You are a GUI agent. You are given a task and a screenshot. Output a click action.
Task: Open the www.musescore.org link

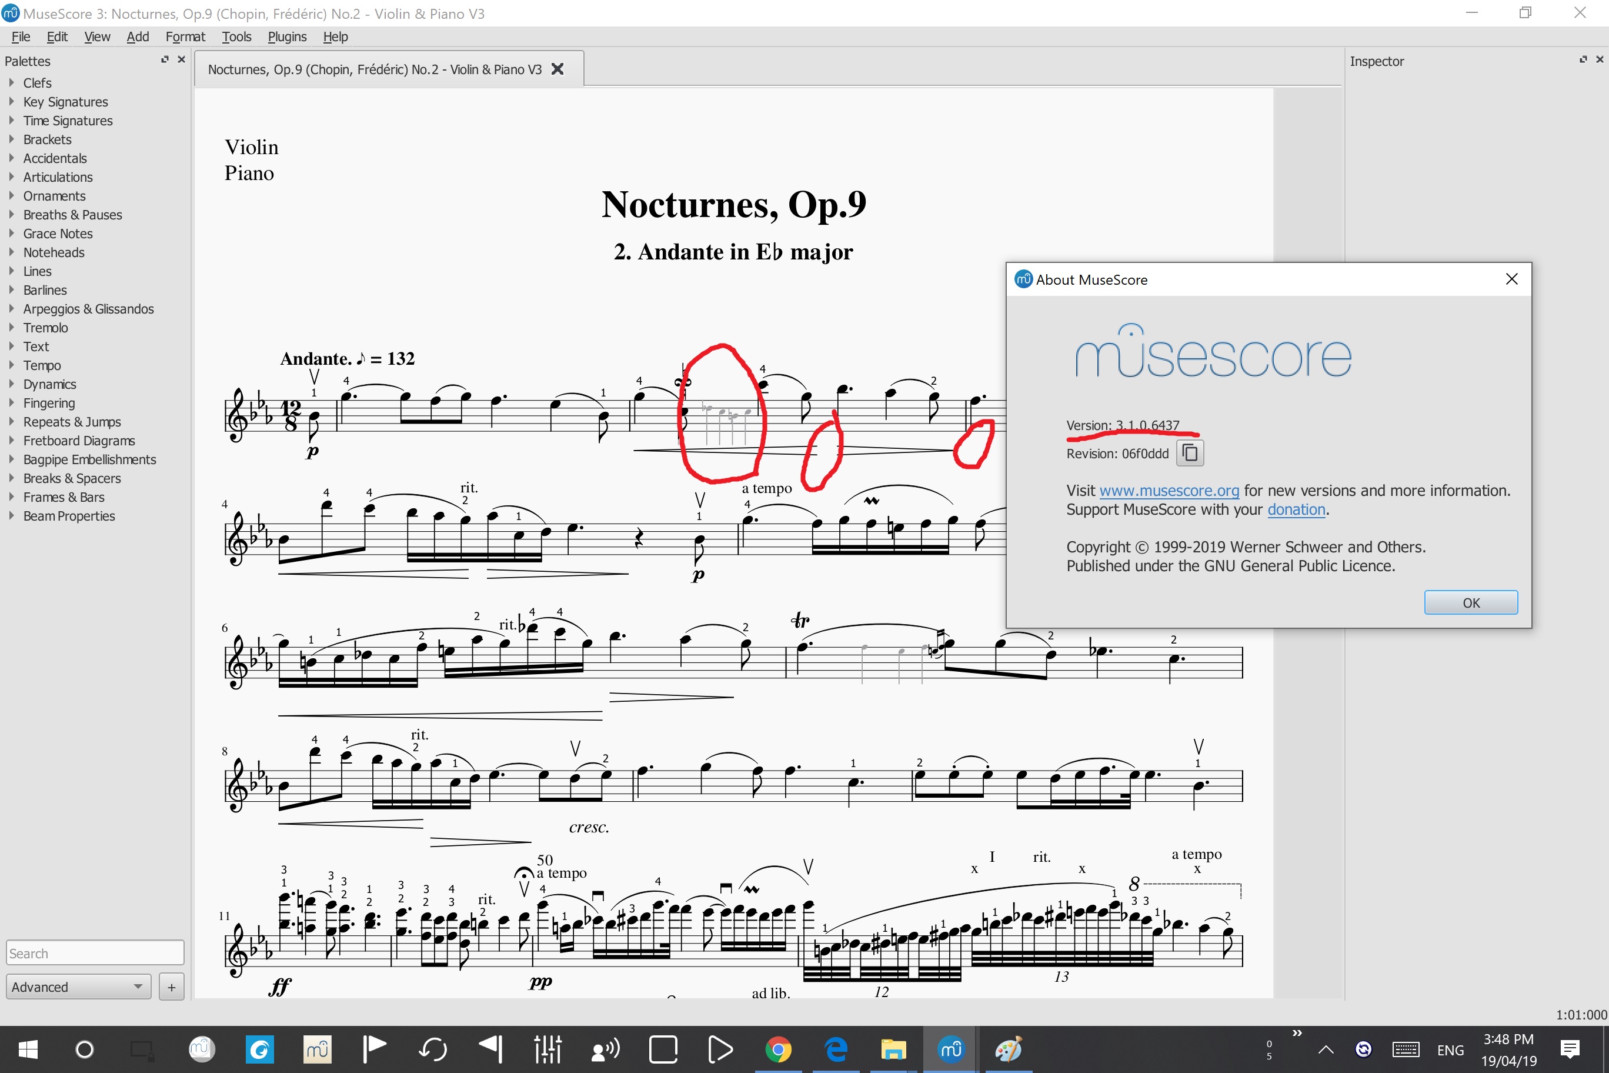point(1169,491)
